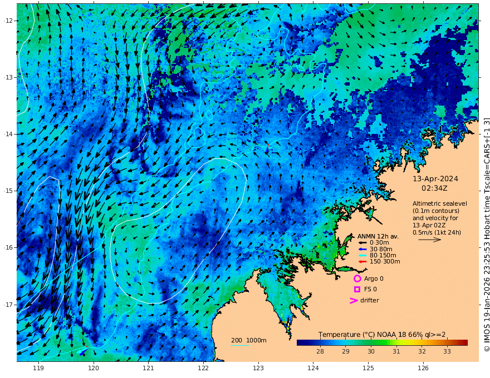Click the magenta FS square symbol

[x=357, y=290]
